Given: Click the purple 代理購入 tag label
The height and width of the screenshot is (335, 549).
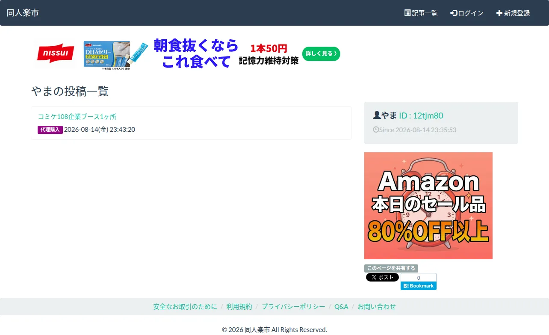Looking at the screenshot, I should [x=50, y=130].
